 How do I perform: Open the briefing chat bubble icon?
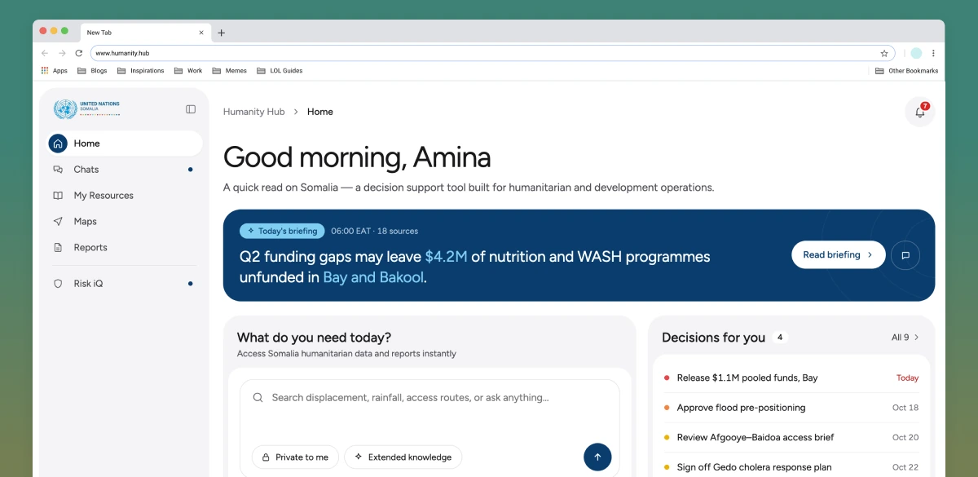coord(905,255)
